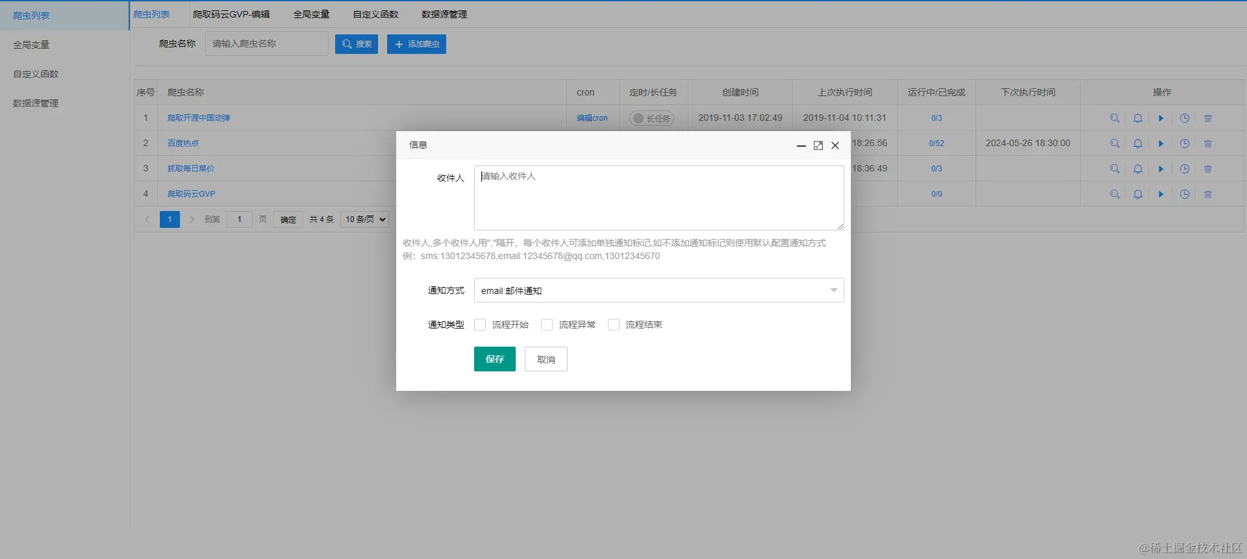The height and width of the screenshot is (559, 1247).
Task: Click the 编辑cron link
Action: pyautogui.click(x=592, y=118)
